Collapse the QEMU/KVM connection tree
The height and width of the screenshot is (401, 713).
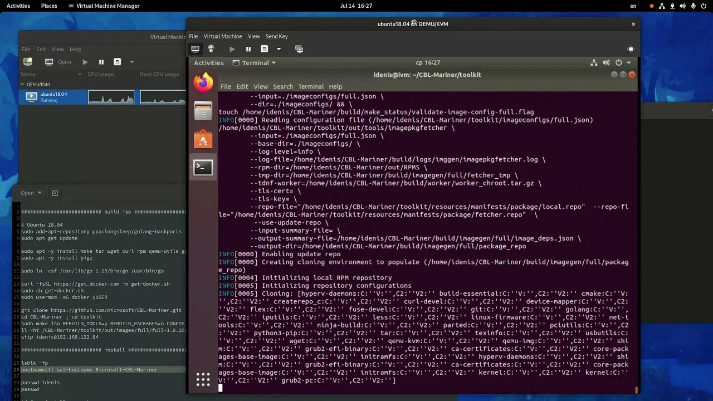coord(23,85)
